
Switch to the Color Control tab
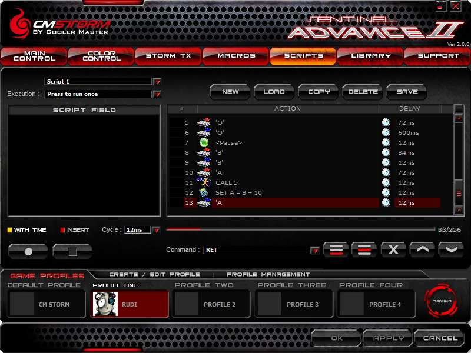(x=101, y=56)
